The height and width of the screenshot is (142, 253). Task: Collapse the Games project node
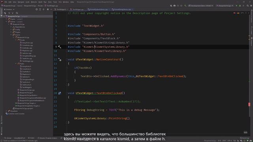tap(7, 22)
